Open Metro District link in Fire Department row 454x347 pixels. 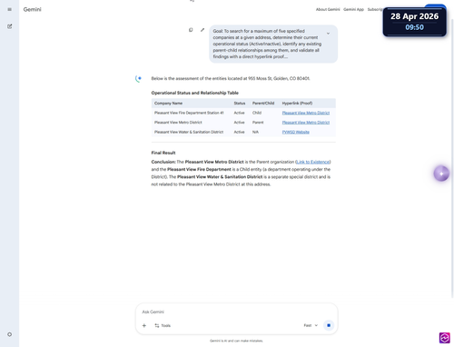306,113
